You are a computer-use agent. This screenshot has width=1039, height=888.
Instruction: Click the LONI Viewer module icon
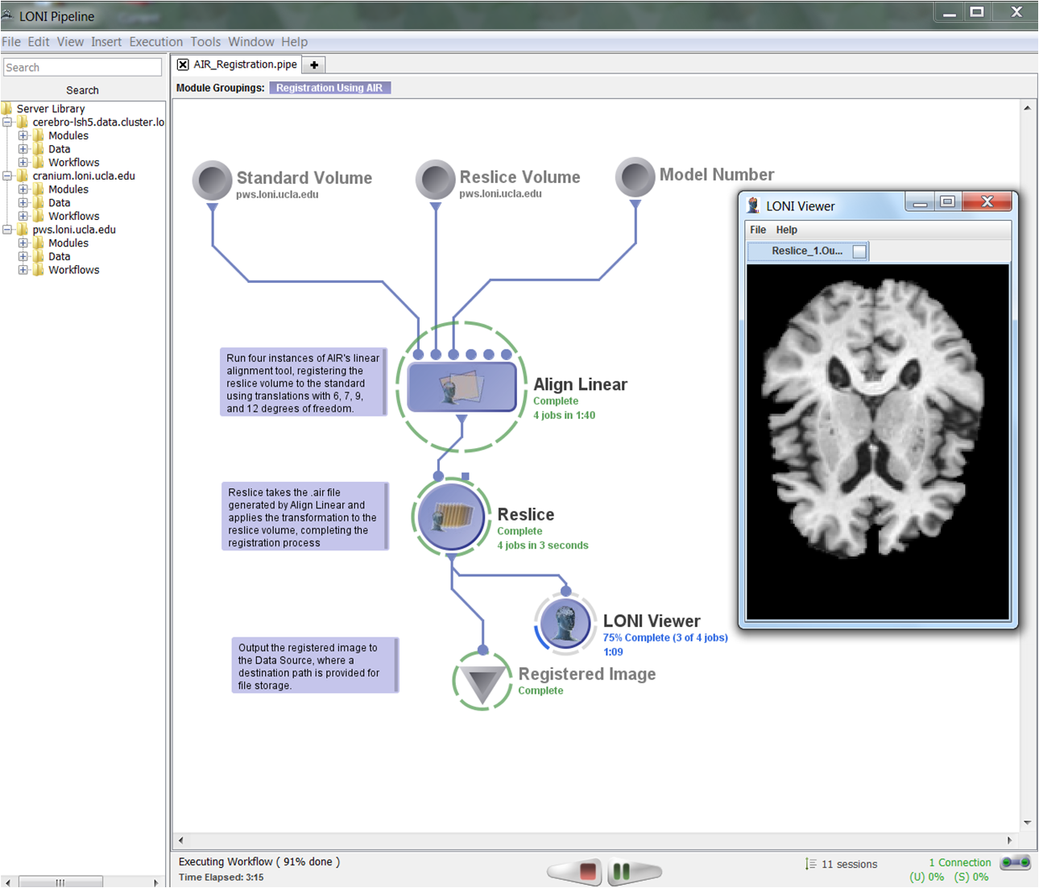pyautogui.click(x=565, y=623)
